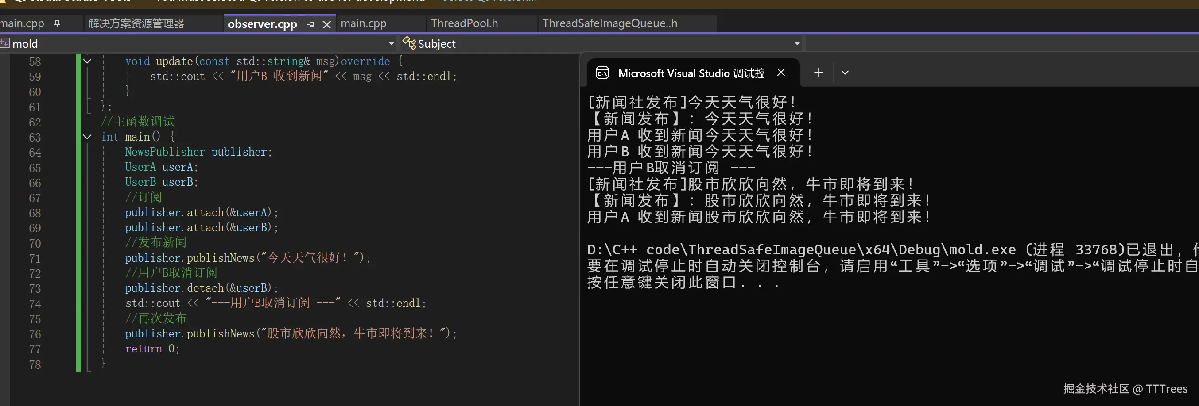1199x406 pixels.
Task: Click console output '用户B 收到新闻今天天气很好！'
Action: pos(699,151)
